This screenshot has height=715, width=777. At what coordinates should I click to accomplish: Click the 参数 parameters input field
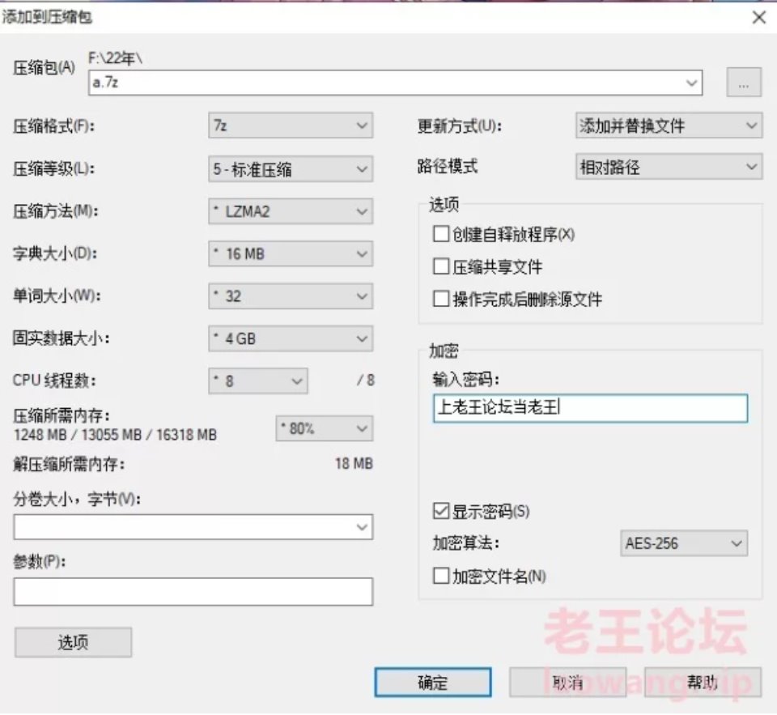click(193, 592)
